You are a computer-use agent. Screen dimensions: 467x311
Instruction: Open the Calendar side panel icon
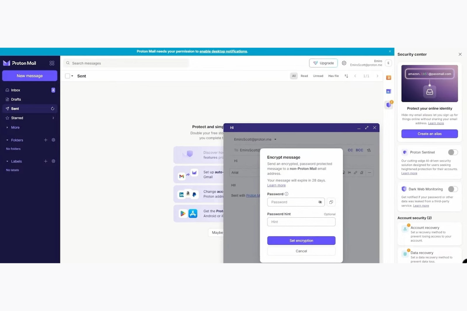coord(389,91)
